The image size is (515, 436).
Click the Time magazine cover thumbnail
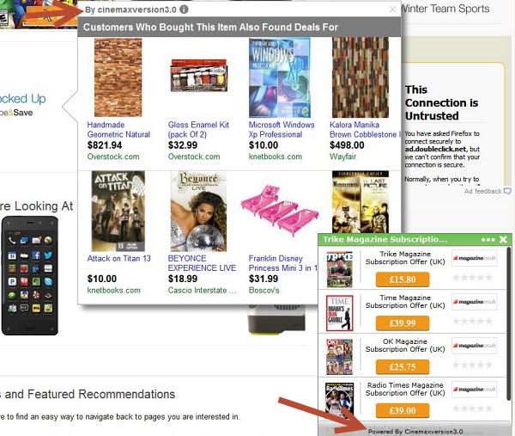[340, 313]
